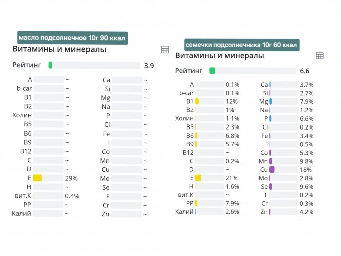Image resolution: width=341 pixels, height=256 pixels.
Task: Open table view in sunflower oil panel
Action: tap(165, 49)
